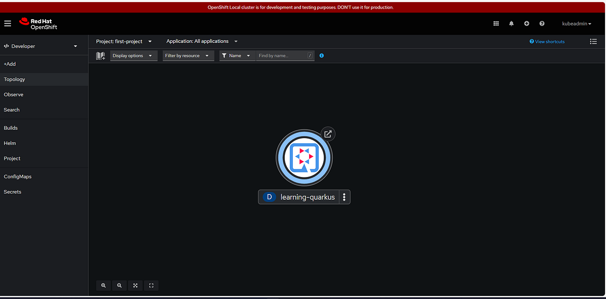606x299 pixels.
Task: Open Builds in sidebar
Action: point(44,128)
